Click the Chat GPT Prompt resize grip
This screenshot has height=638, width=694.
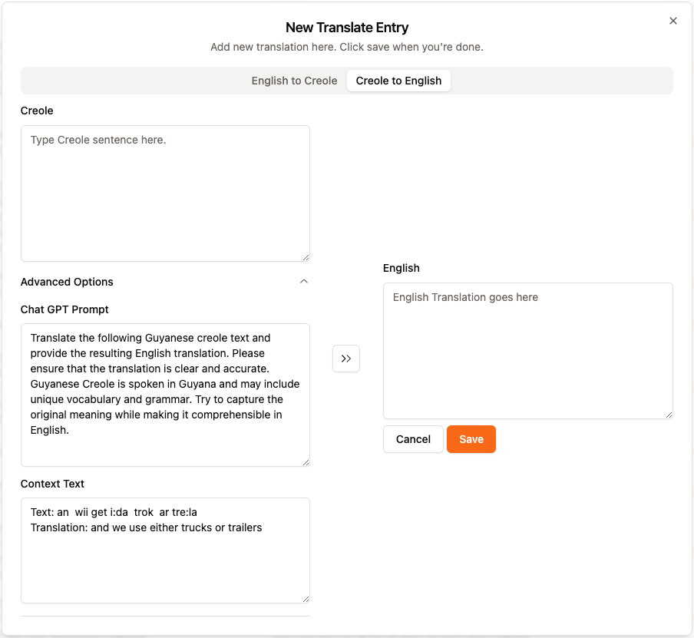(306, 462)
